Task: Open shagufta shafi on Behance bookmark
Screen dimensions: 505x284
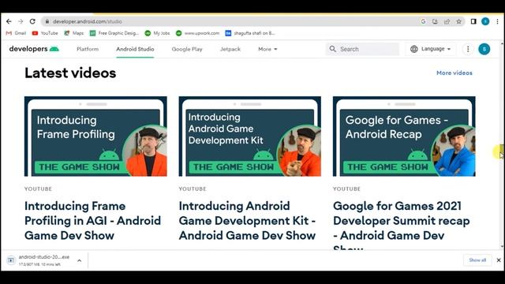Action: (250, 33)
